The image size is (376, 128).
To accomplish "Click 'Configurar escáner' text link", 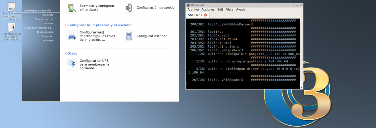I will click(x=151, y=36).
